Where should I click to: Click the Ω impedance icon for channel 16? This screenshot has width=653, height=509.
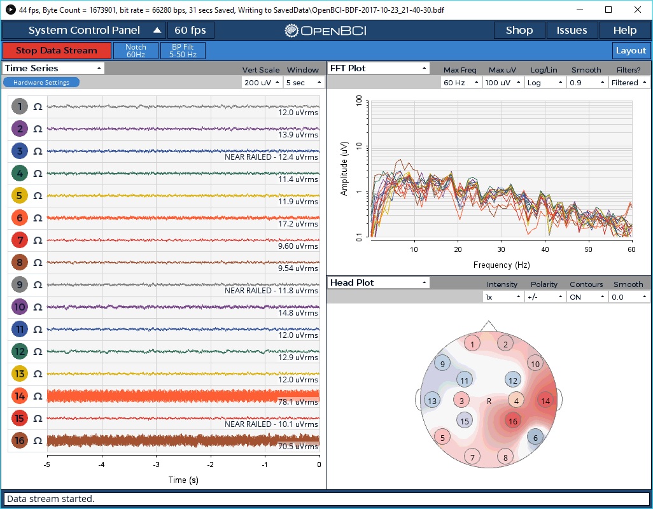click(x=37, y=440)
